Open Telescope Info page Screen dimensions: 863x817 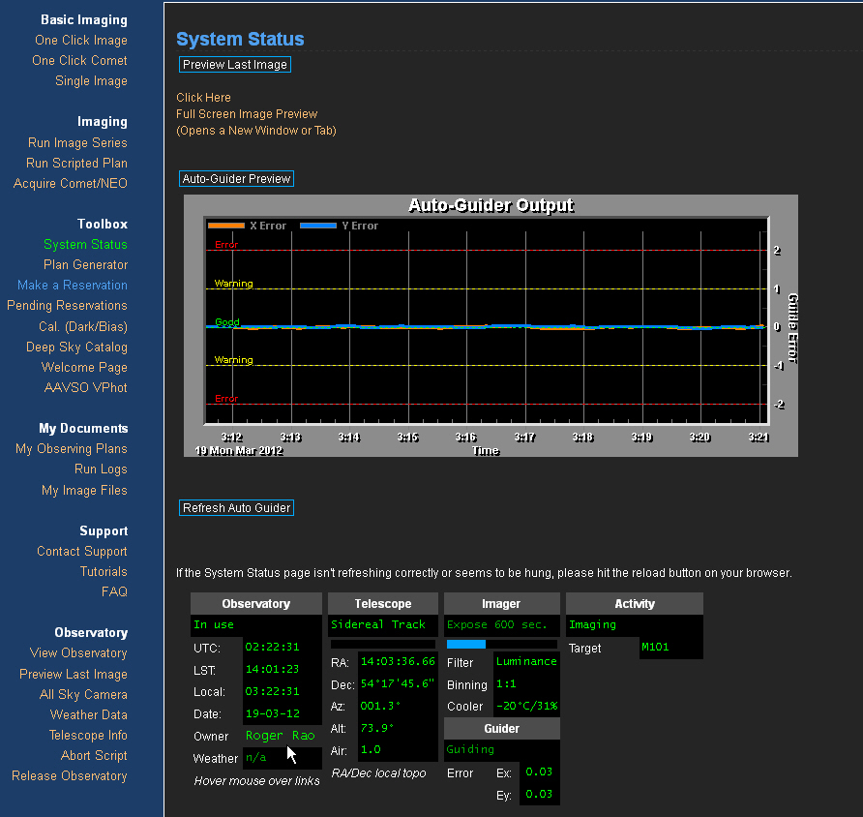88,735
